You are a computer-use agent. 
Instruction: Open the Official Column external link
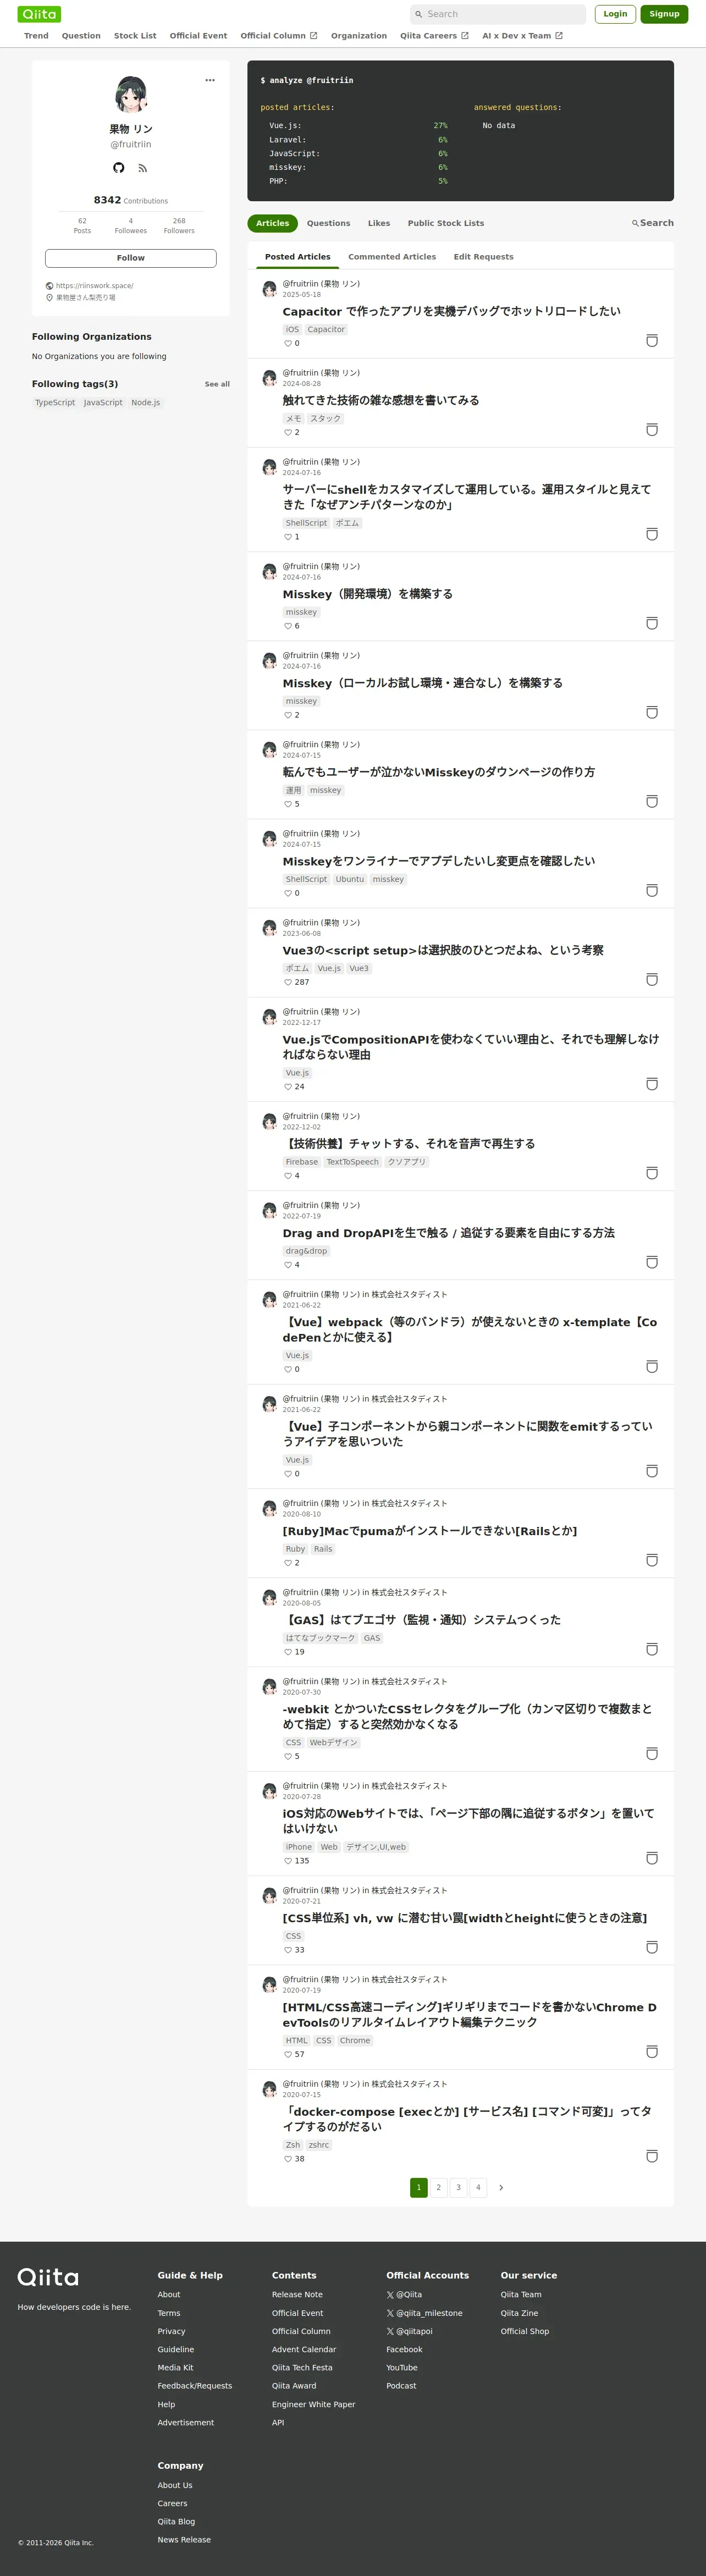(278, 36)
